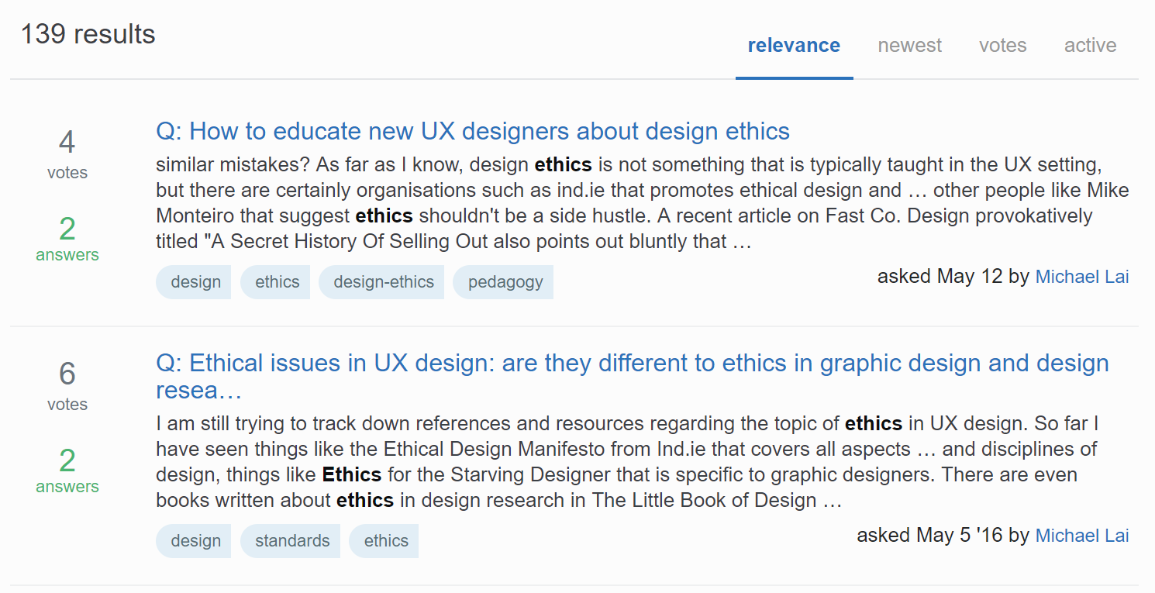Sort results by votes tab

click(1002, 46)
